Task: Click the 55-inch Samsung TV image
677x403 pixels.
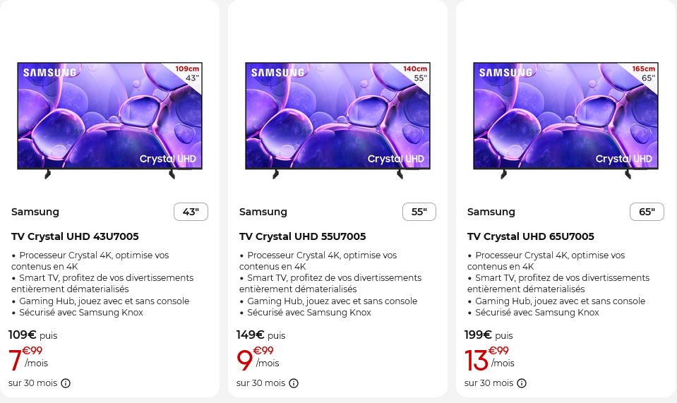Action: [x=337, y=119]
